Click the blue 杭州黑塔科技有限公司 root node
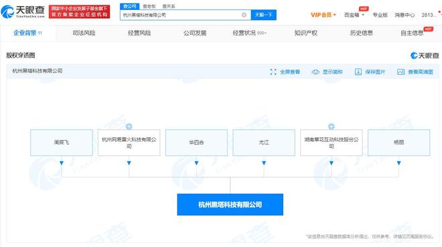Screen dimensions: 442x247 [x=230, y=204]
